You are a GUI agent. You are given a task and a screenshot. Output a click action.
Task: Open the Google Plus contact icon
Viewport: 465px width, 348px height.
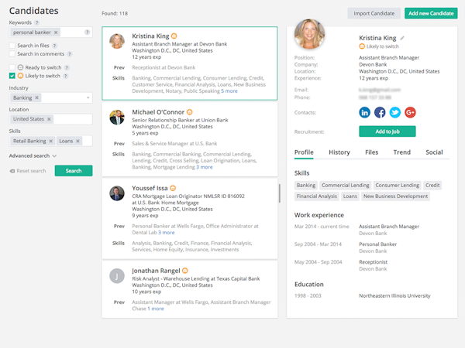(411, 112)
